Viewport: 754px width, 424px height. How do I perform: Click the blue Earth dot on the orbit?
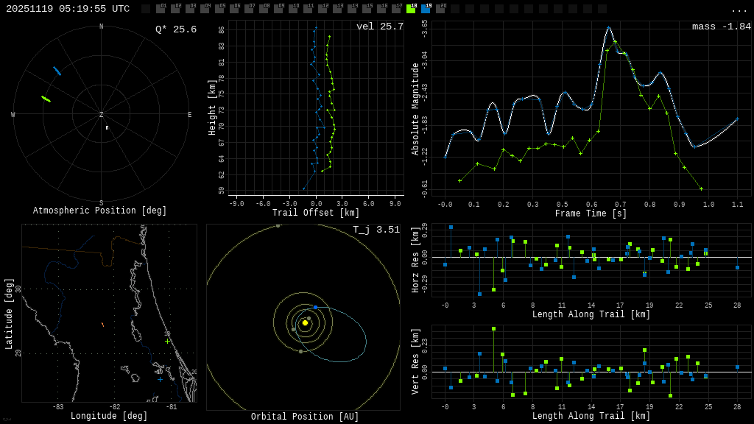[315, 307]
